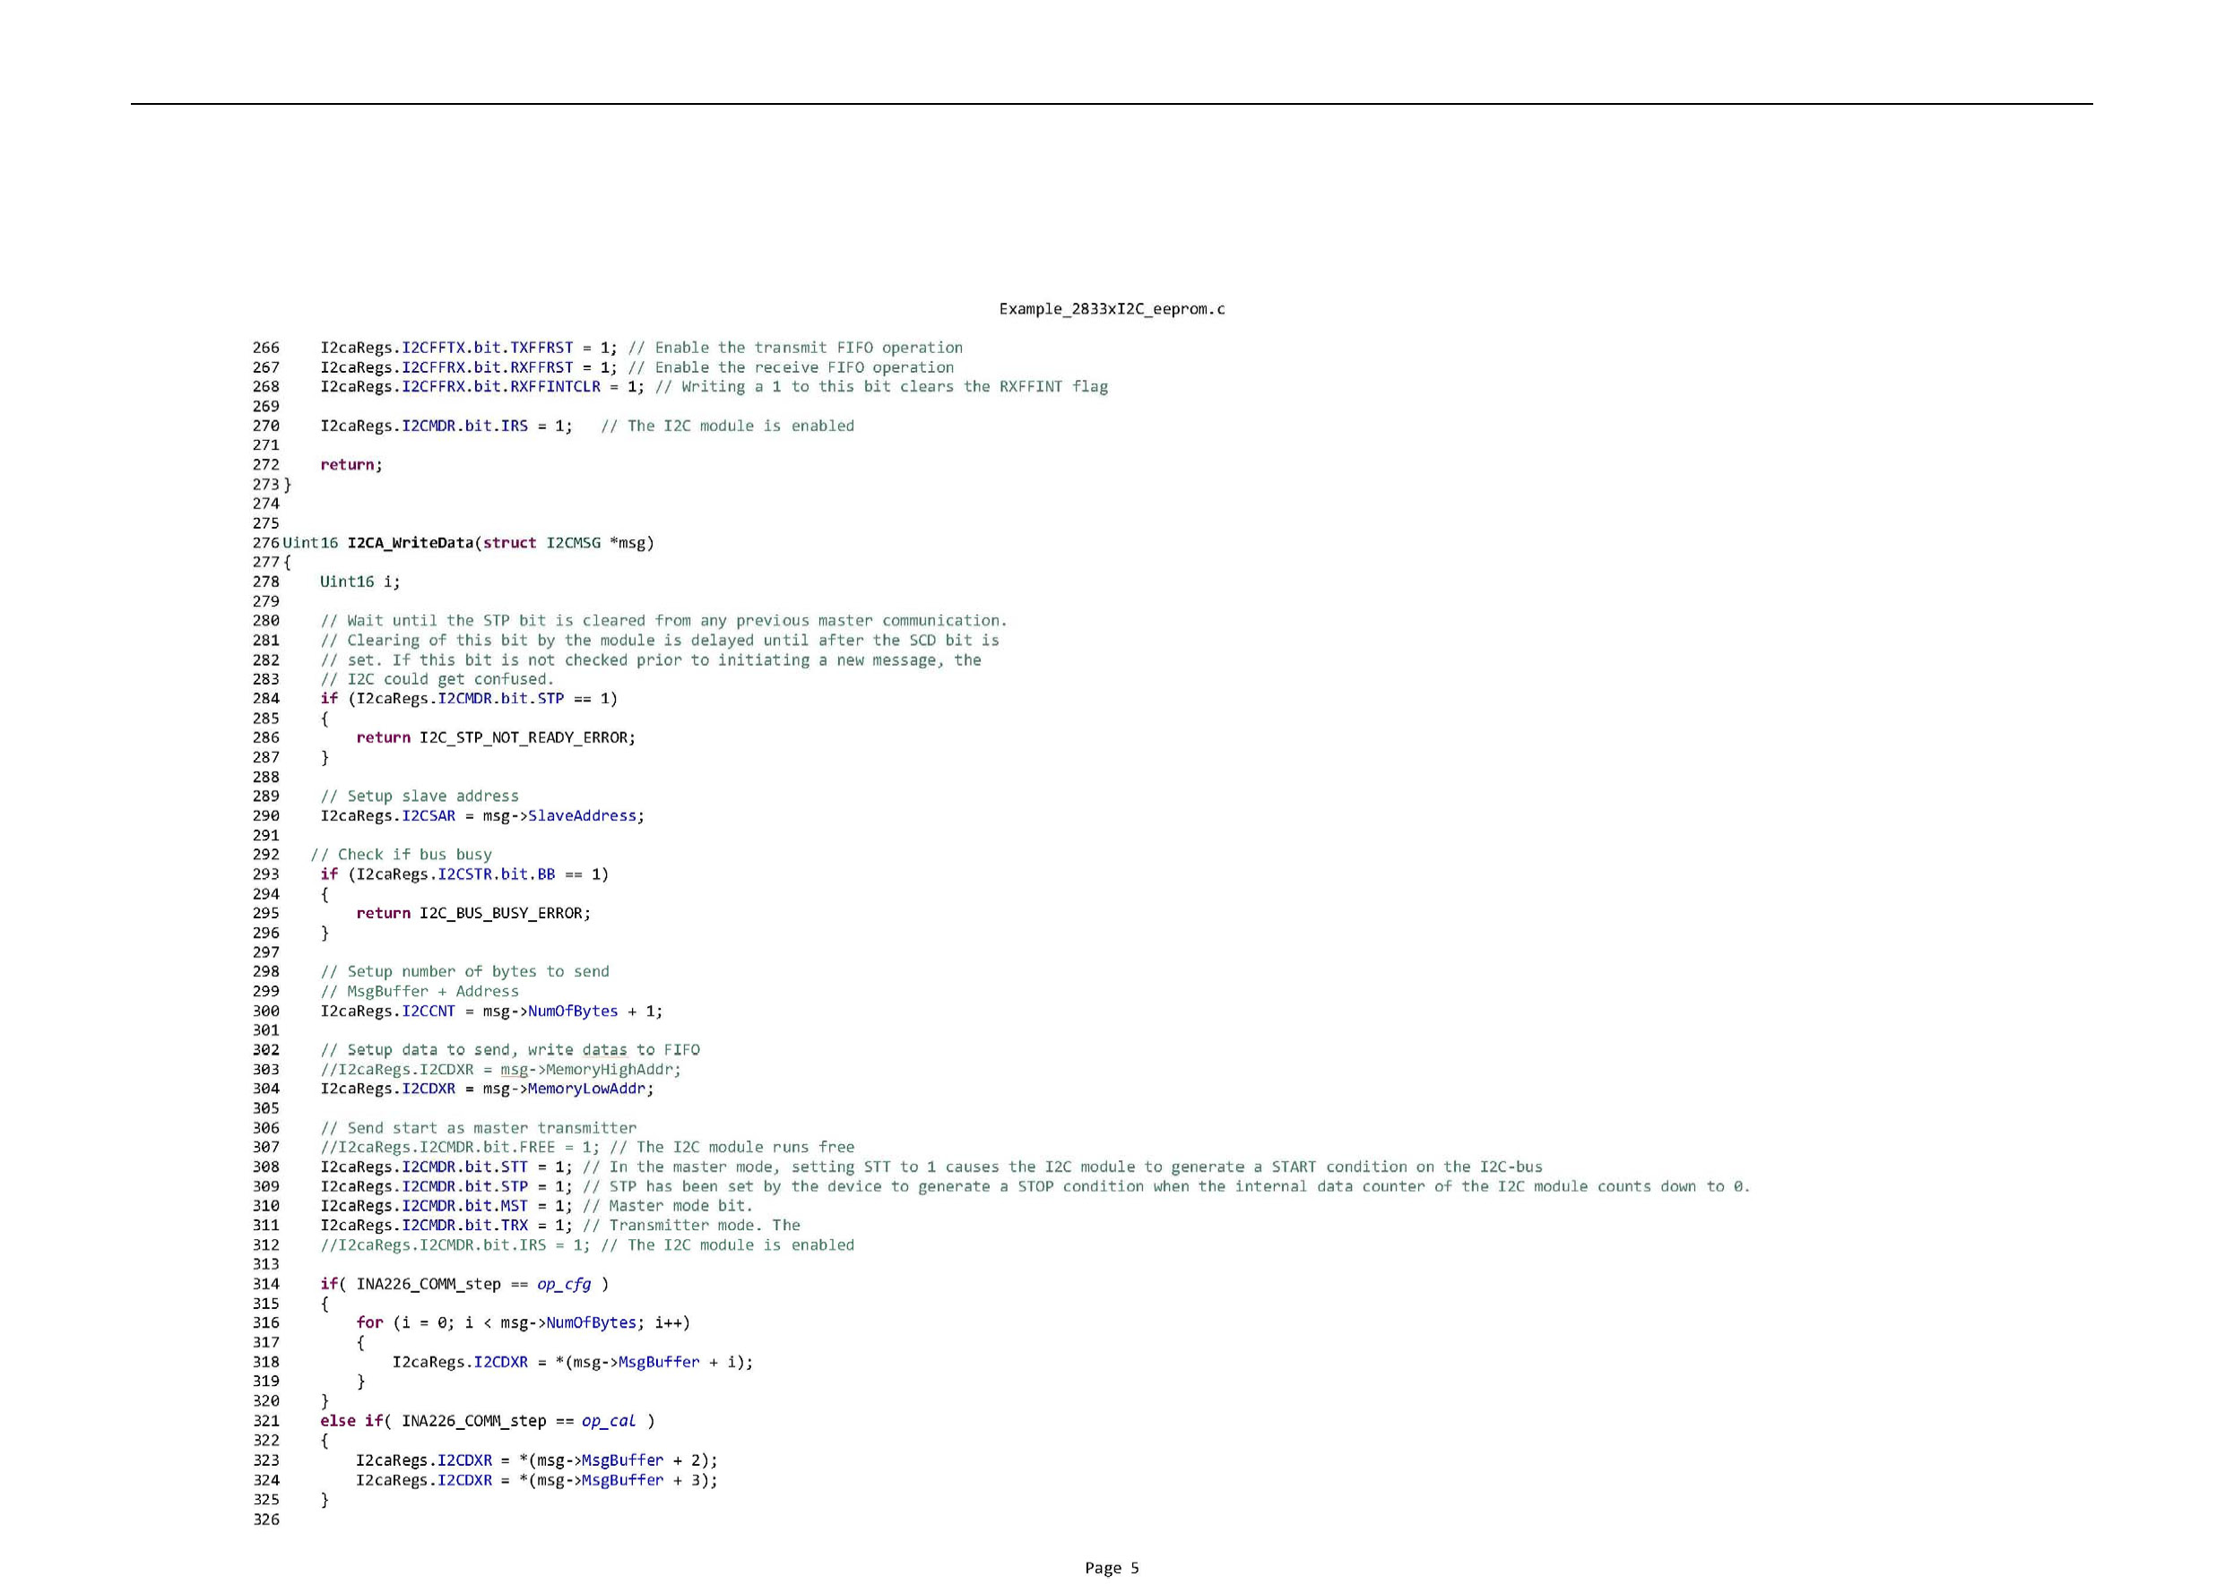Click the Page 5 footer label
Screen dimensions: 2225x1593
click(x=1112, y=1568)
